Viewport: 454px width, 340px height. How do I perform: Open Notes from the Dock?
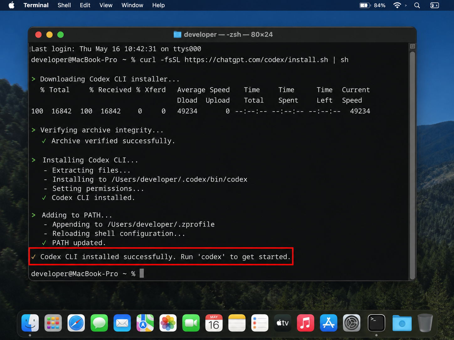[x=237, y=323]
